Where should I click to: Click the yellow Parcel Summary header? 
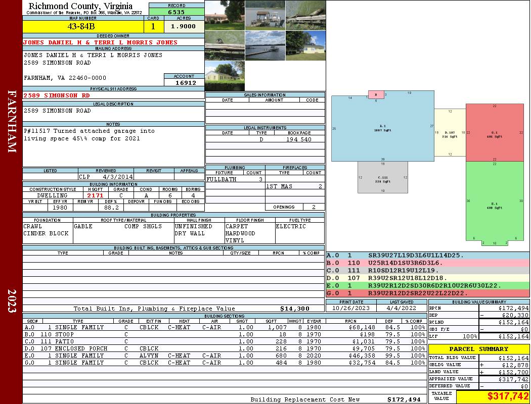pos(478,349)
